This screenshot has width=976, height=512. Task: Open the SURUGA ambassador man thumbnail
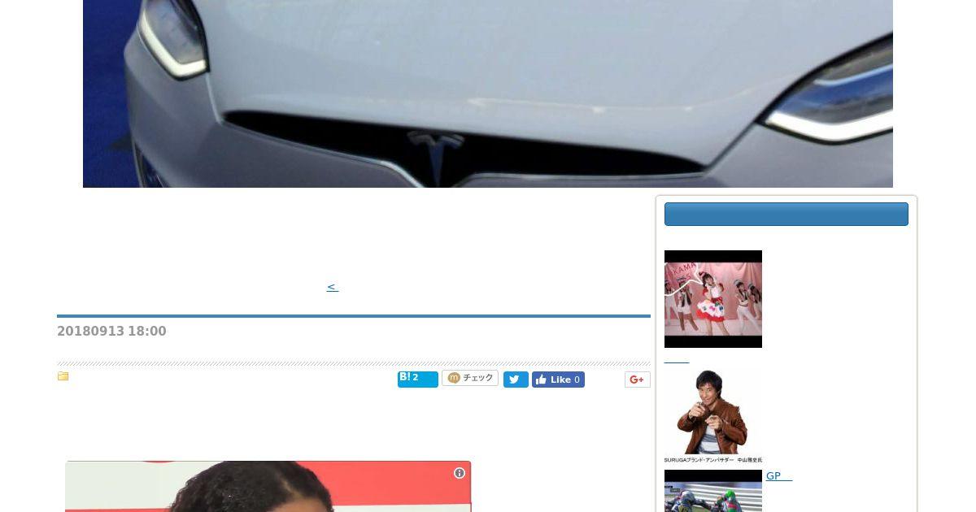point(713,416)
